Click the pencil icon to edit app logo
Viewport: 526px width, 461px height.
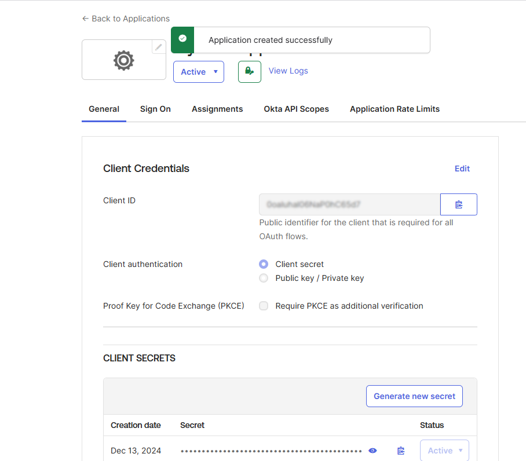(159, 47)
